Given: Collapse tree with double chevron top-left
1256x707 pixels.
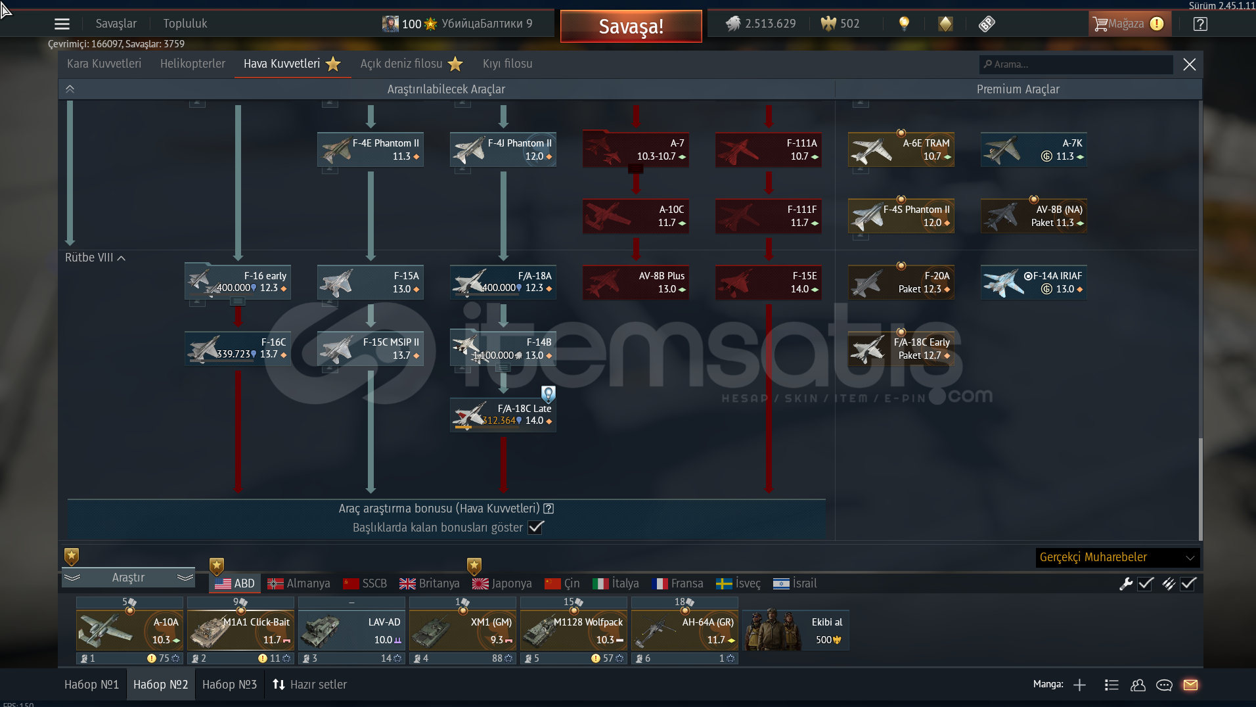Looking at the screenshot, I should [x=70, y=89].
